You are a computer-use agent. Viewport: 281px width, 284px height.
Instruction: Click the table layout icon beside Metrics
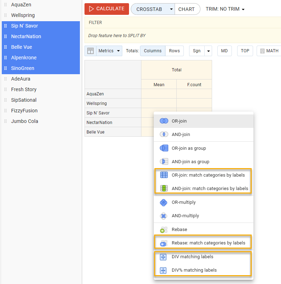tap(90, 51)
